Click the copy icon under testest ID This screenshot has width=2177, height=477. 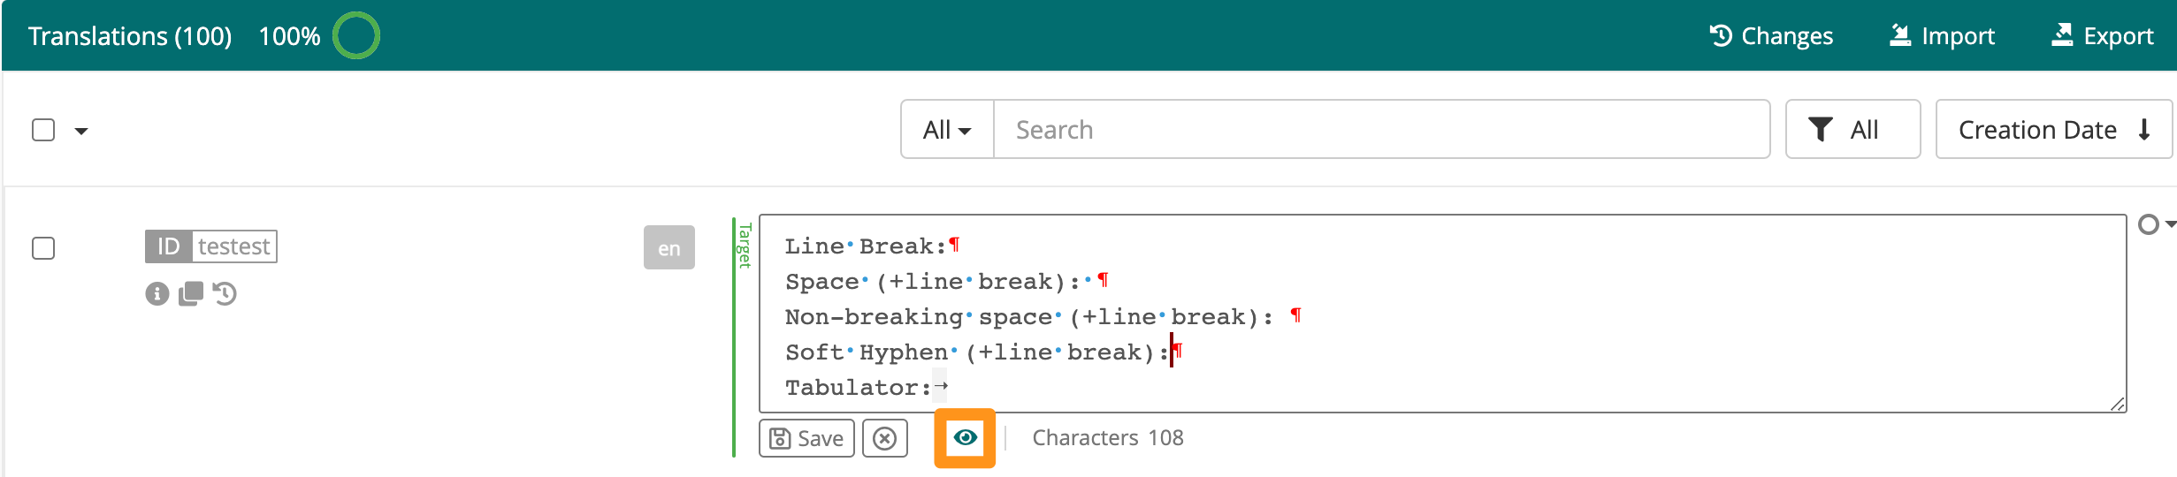[x=190, y=293]
